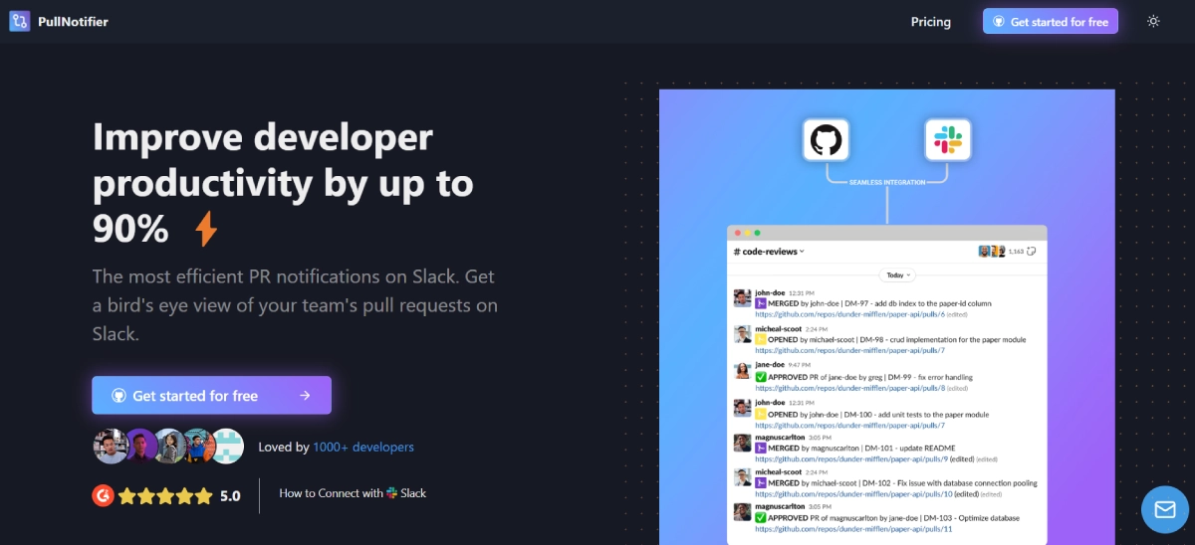Click the PullNotifier brand name text
The image size is (1195, 545).
click(x=75, y=21)
